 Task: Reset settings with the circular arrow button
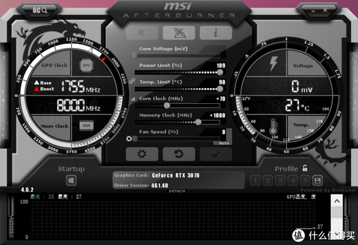[x=179, y=154]
